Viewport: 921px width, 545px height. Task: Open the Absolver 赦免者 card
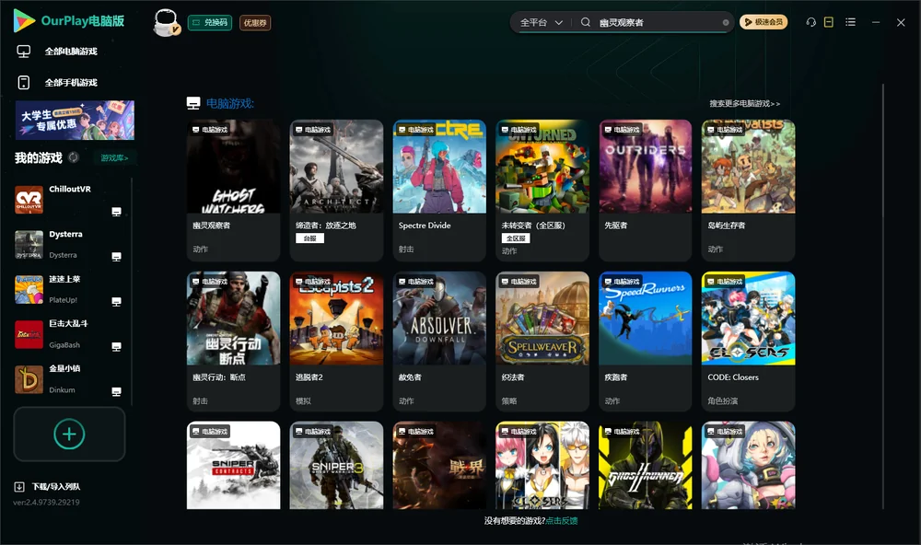439,342
